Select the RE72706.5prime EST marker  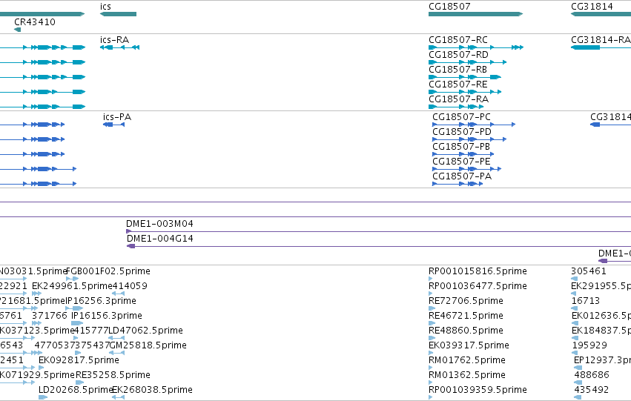click(x=432, y=308)
